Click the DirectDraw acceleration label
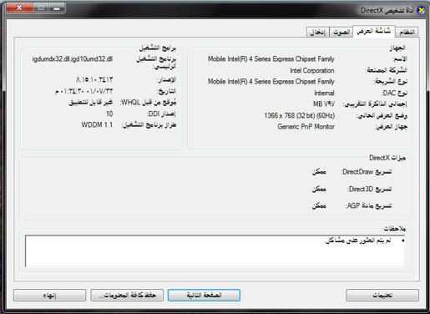Viewport: 430px width, 314px height. point(367,172)
